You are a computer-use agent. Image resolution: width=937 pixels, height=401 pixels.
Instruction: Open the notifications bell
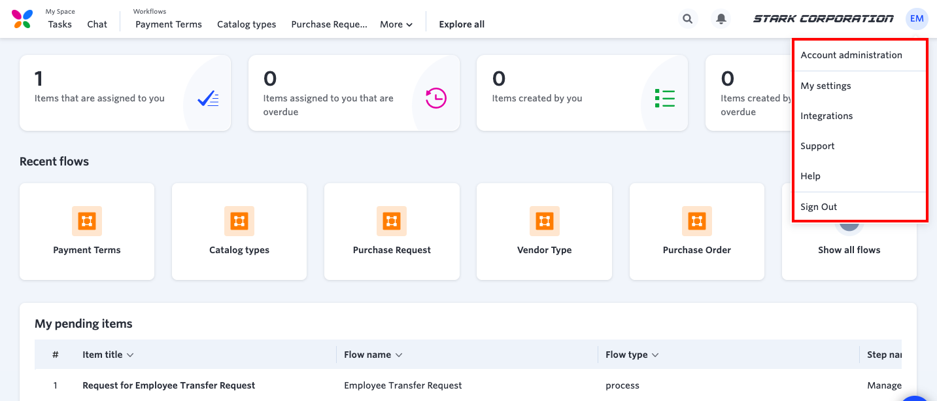click(x=721, y=19)
